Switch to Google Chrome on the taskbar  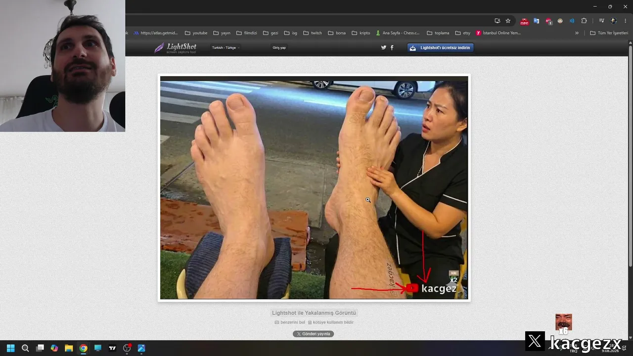click(x=83, y=348)
